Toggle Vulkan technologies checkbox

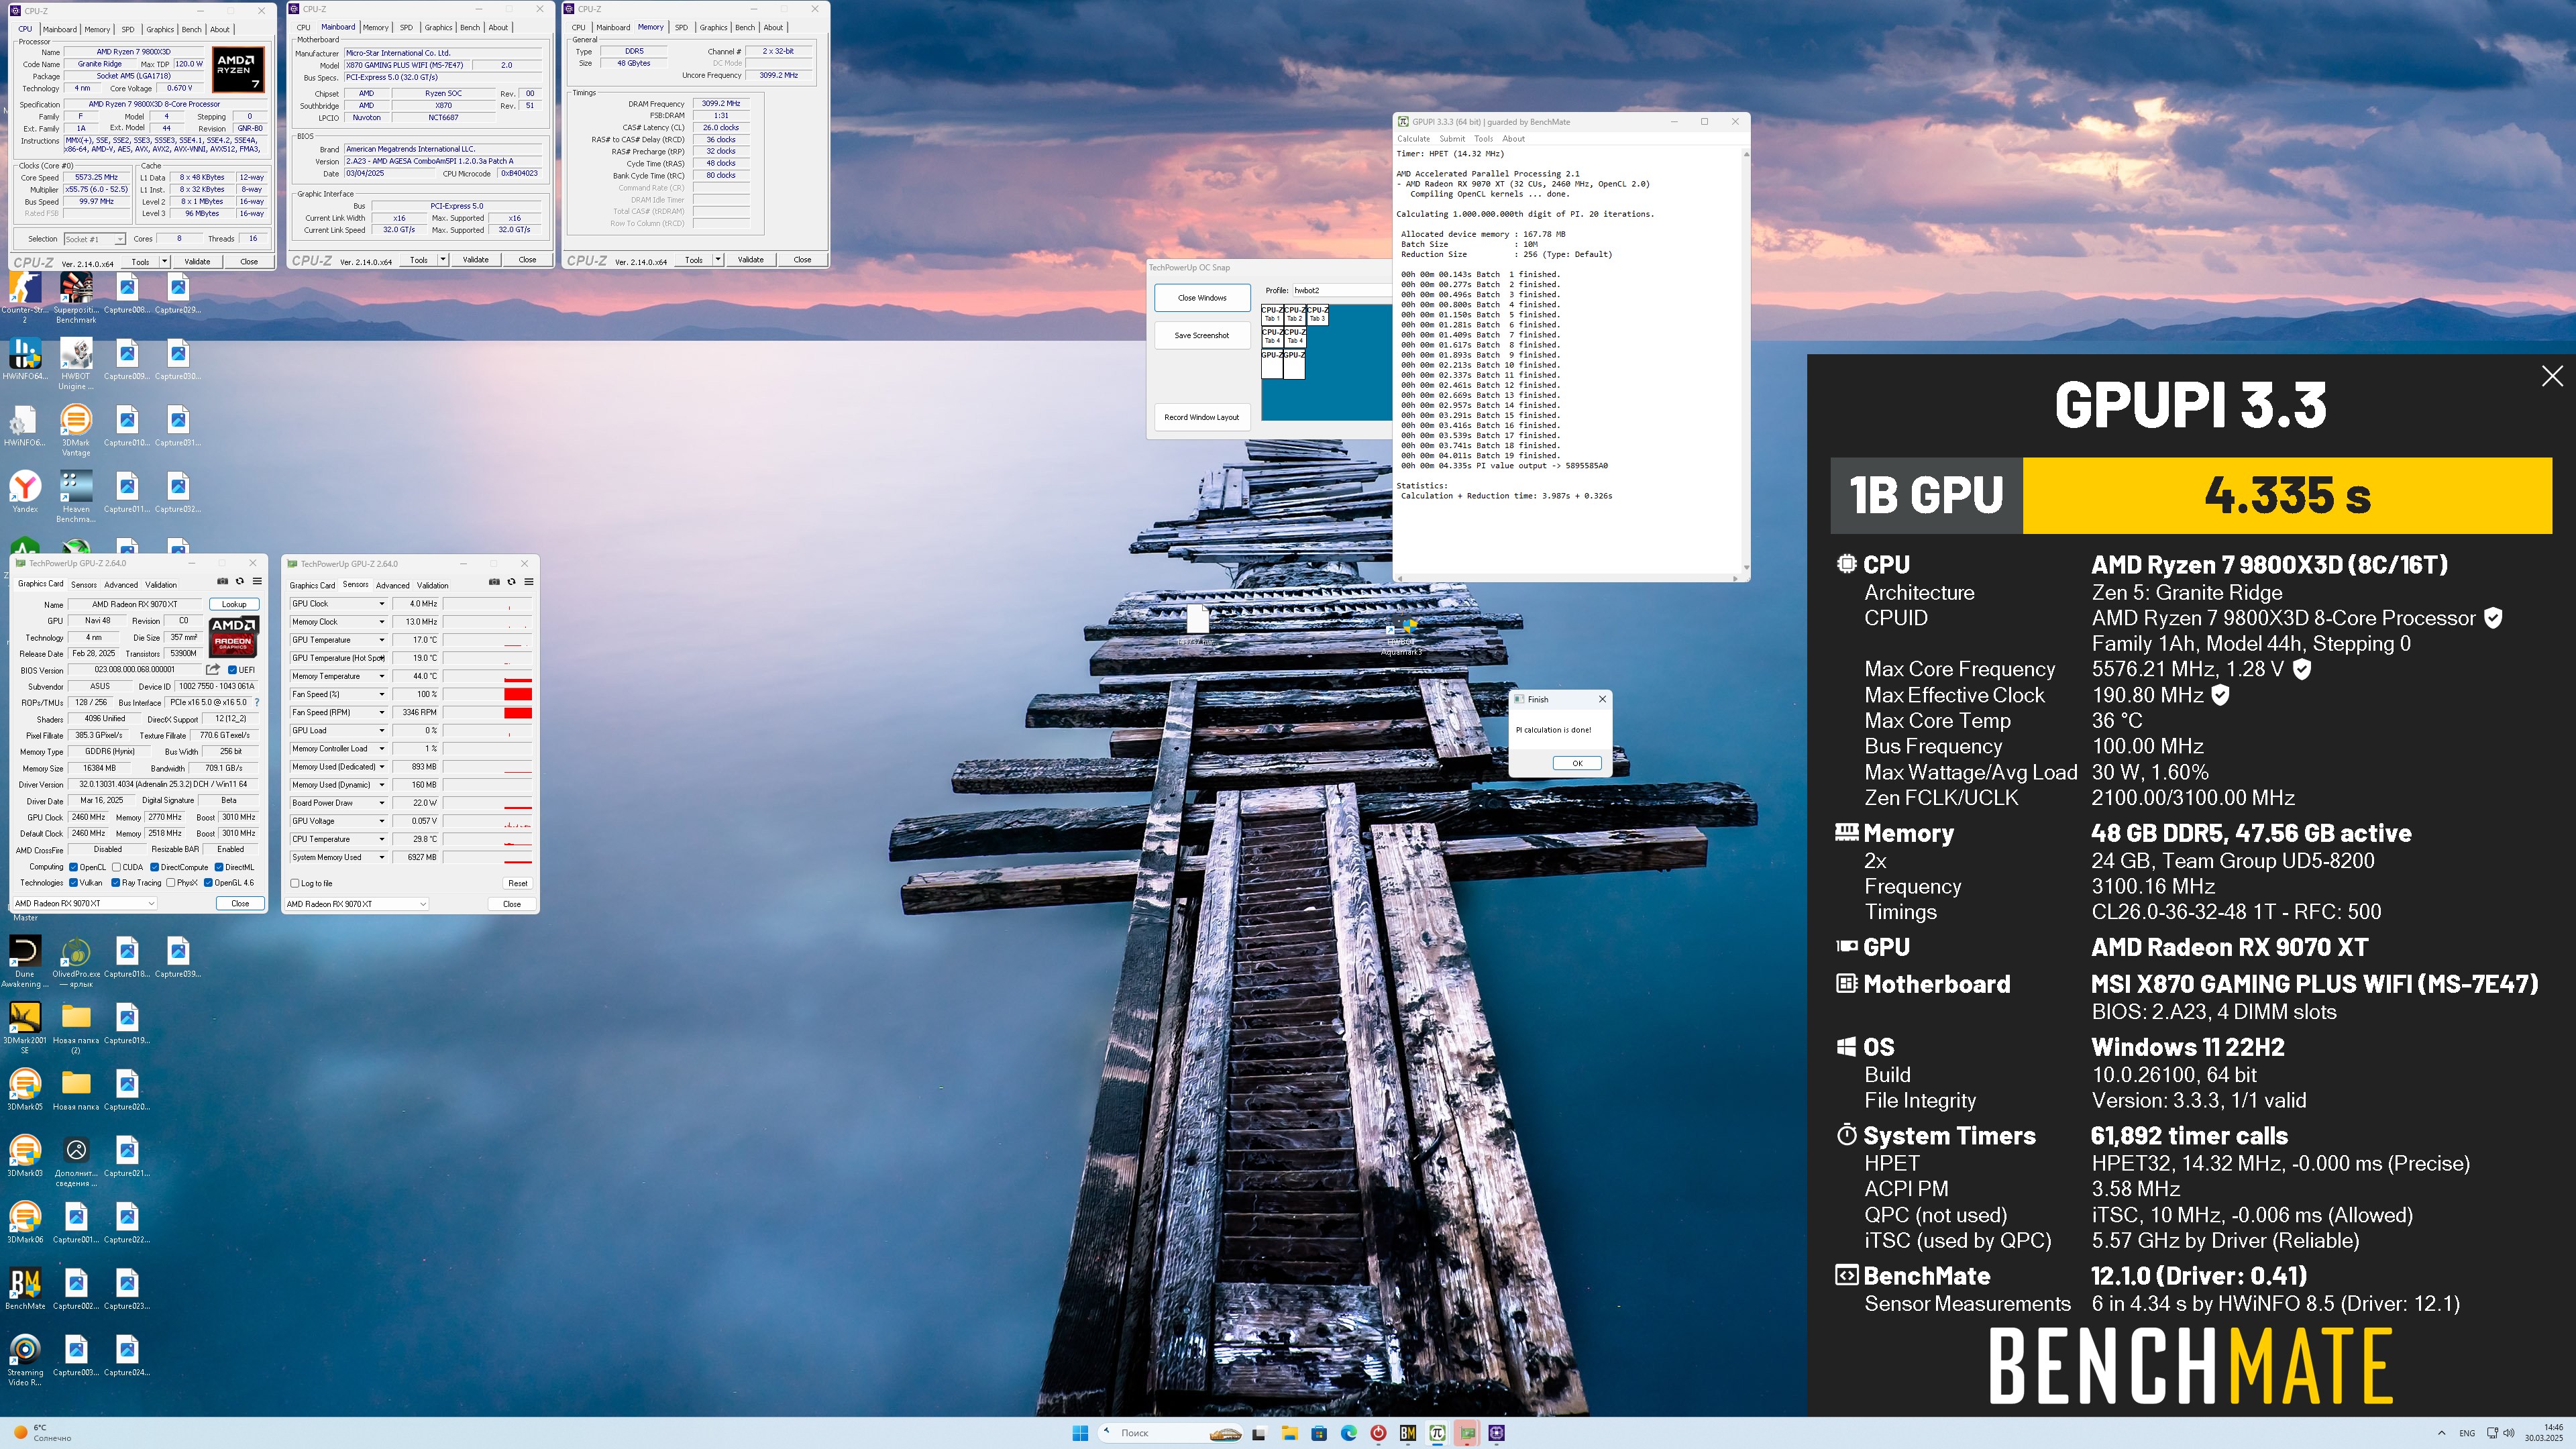click(73, 883)
